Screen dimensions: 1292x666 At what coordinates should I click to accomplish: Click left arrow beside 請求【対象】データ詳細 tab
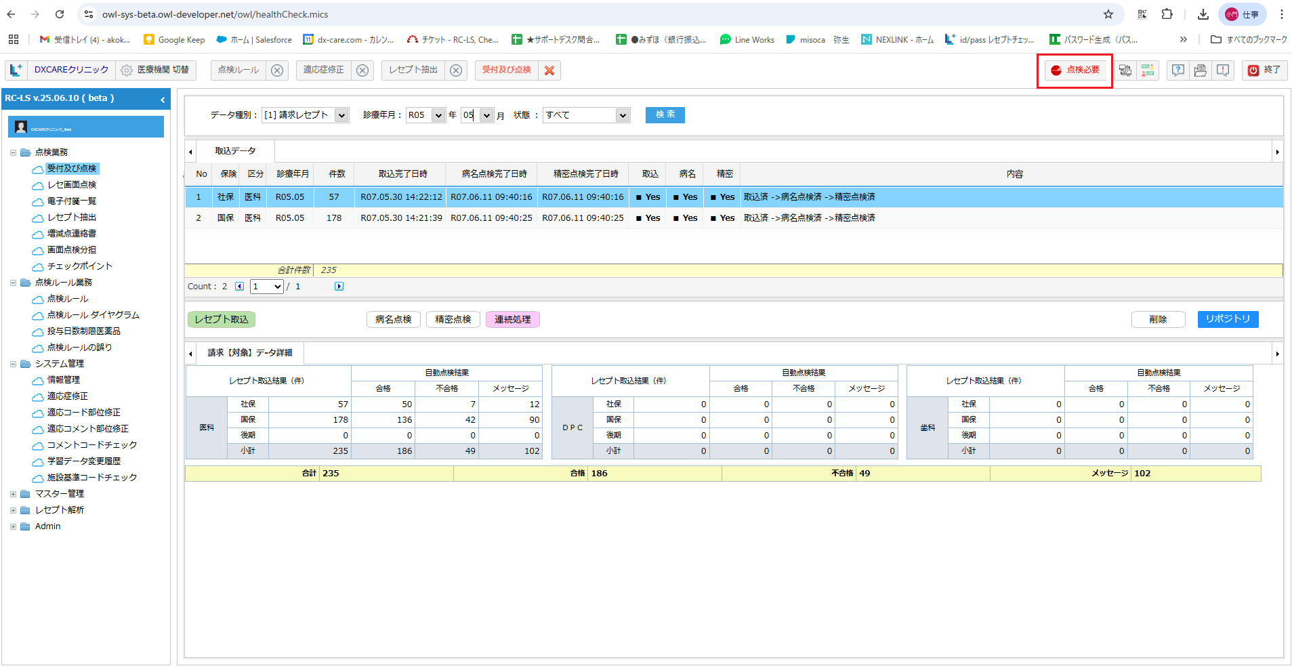tap(191, 354)
